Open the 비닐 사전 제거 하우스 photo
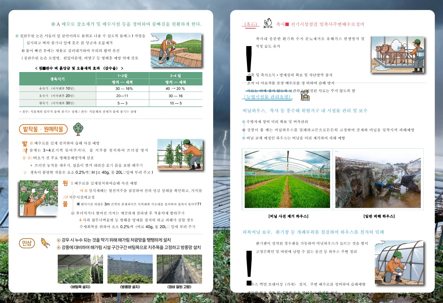 point(287,179)
